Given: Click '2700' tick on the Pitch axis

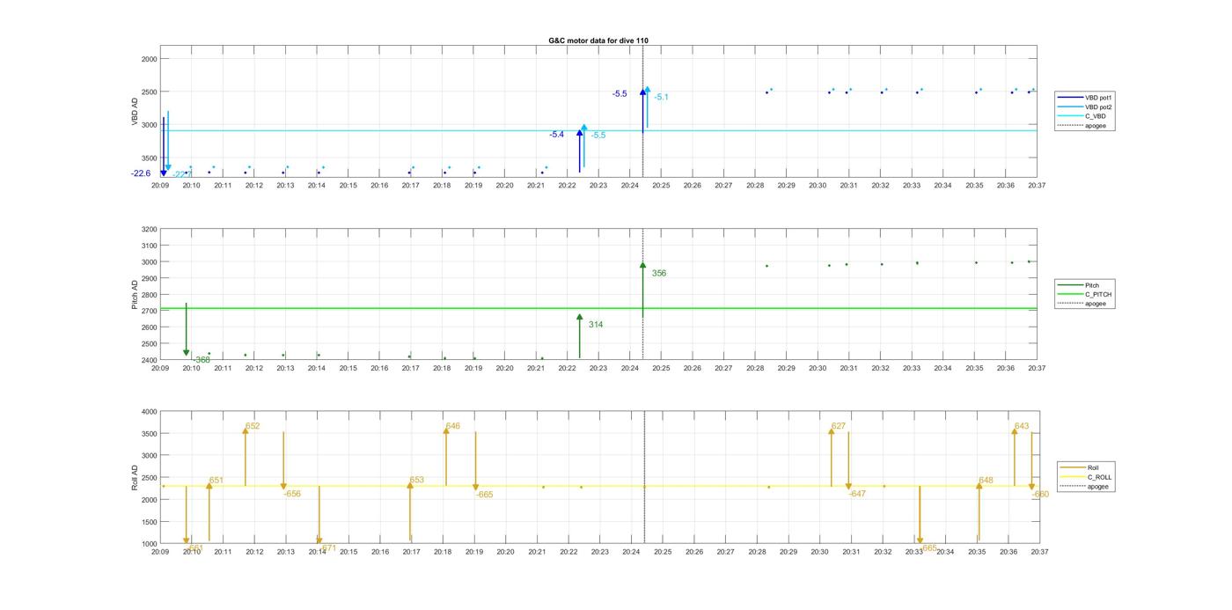Looking at the screenshot, I should click(x=149, y=311).
